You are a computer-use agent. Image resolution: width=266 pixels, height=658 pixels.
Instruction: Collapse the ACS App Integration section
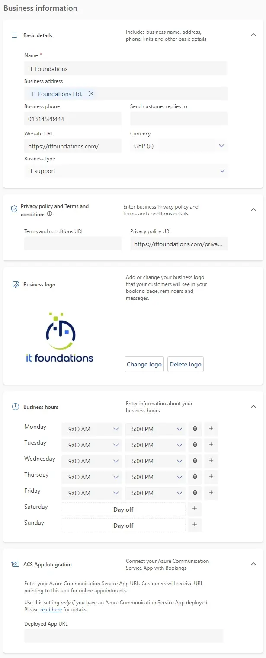tap(253, 564)
